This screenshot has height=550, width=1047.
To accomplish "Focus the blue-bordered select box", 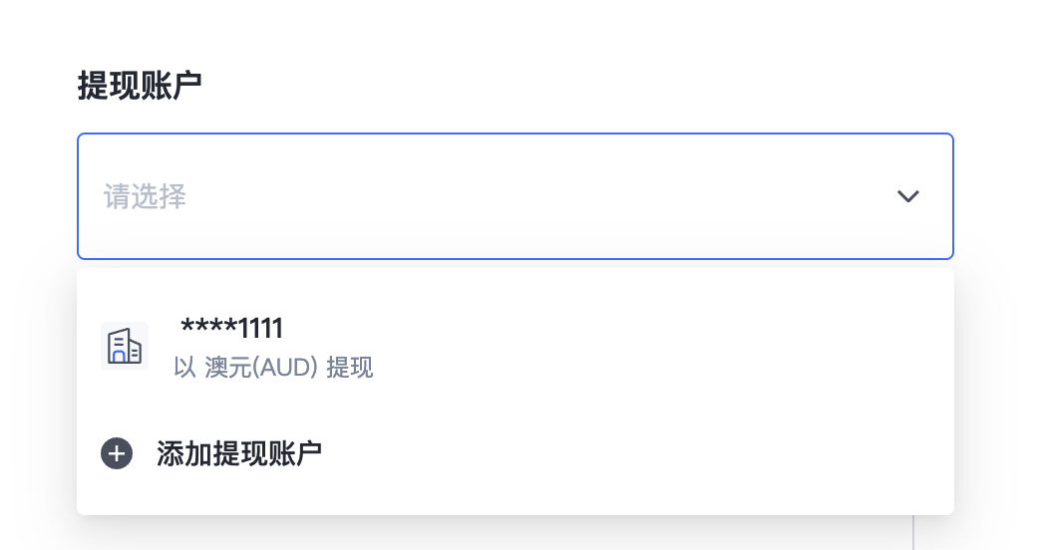I will [x=515, y=196].
